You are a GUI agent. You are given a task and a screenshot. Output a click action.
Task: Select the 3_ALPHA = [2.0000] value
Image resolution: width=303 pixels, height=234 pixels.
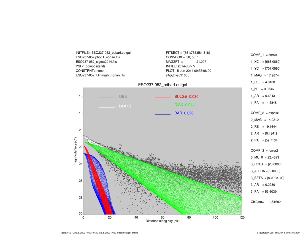click(266, 171)
